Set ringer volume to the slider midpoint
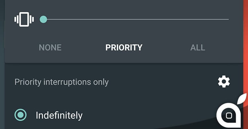 pyautogui.click(x=136, y=19)
